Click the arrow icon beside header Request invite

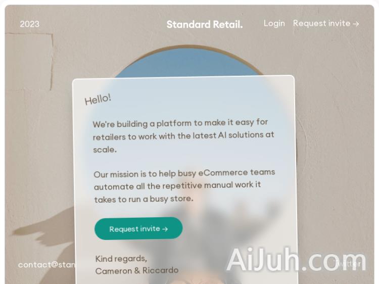tap(356, 24)
